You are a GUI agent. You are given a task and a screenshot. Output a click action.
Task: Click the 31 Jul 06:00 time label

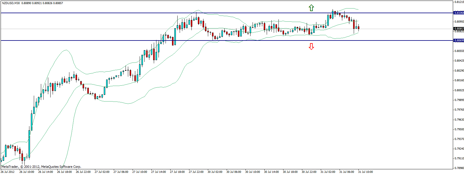click(x=347, y=172)
